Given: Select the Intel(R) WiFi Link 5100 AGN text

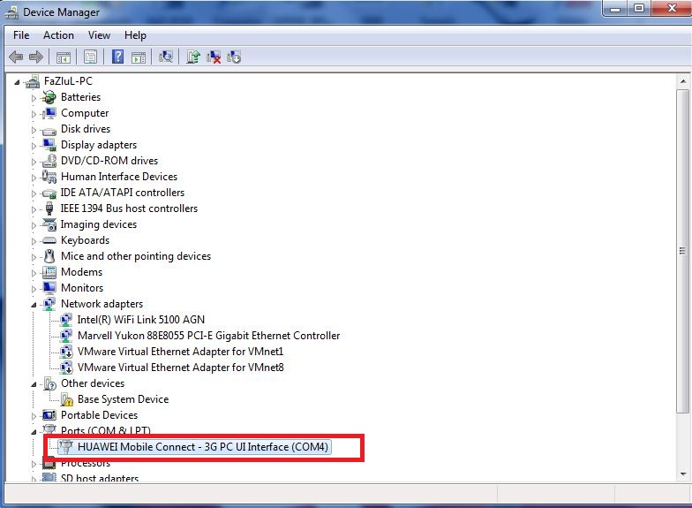Looking at the screenshot, I should pos(141,320).
